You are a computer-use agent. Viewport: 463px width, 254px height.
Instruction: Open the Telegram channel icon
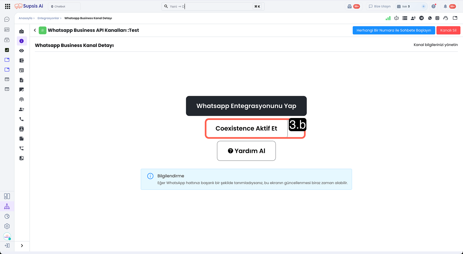point(421,18)
